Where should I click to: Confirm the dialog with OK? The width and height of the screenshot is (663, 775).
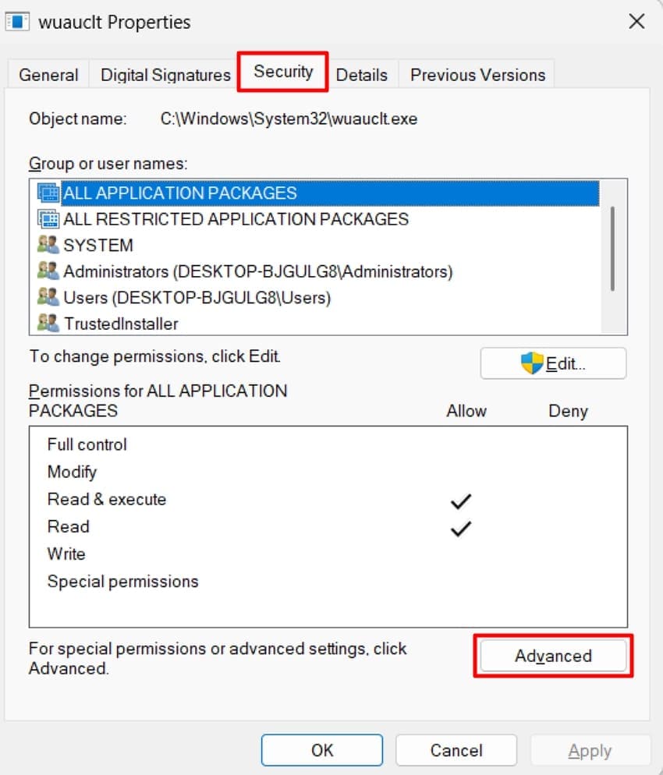(322, 750)
